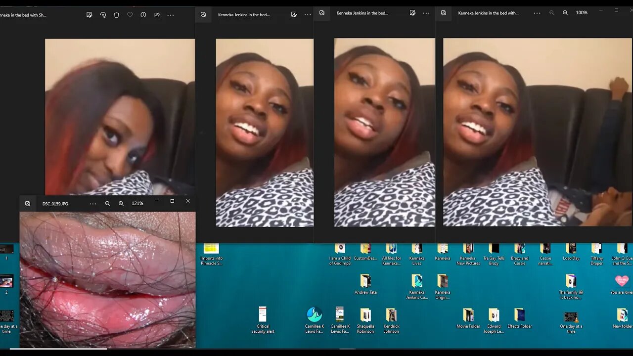The height and width of the screenshot is (356, 633).
Task: Open file info in the first photo window
Action: (x=143, y=15)
